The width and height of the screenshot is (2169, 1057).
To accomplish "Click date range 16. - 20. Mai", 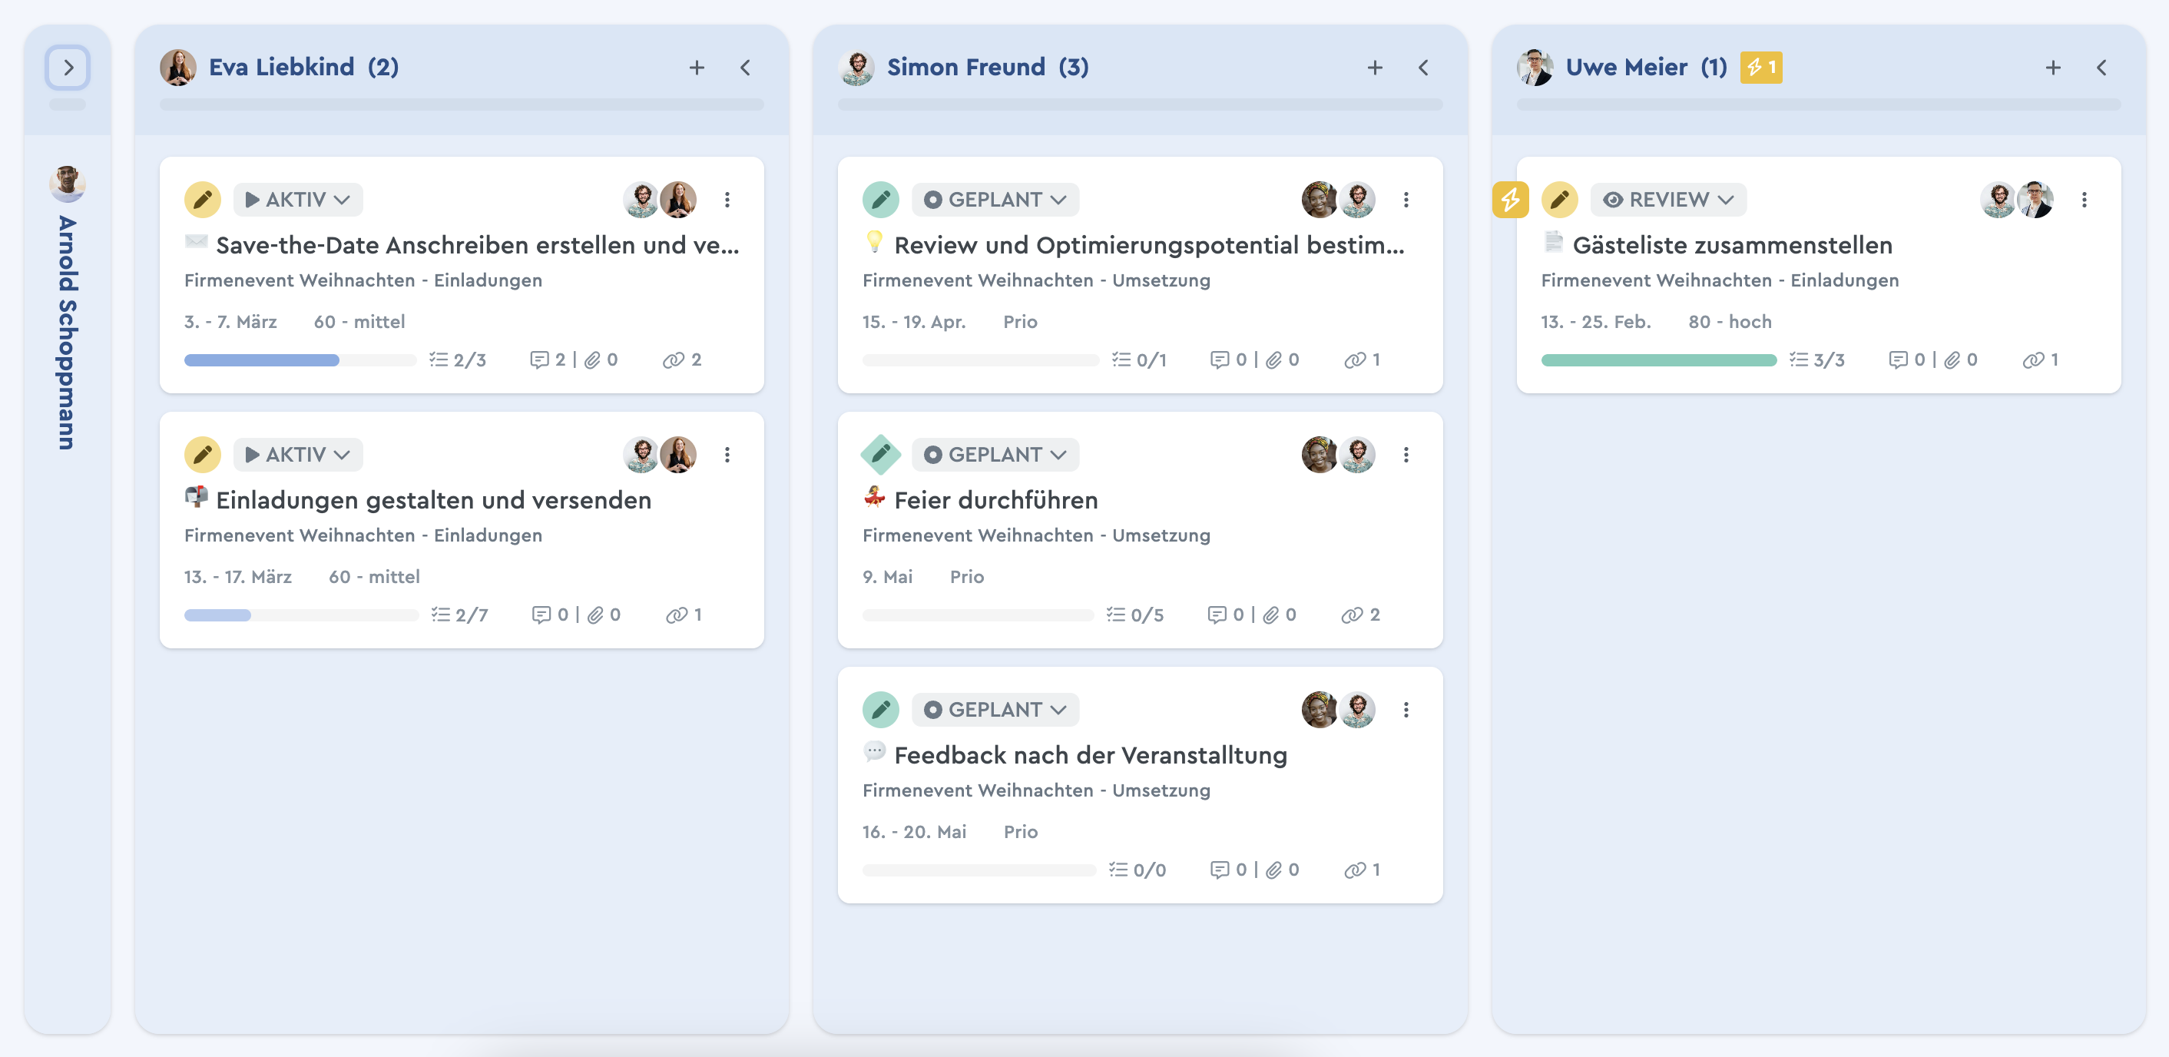I will [915, 832].
